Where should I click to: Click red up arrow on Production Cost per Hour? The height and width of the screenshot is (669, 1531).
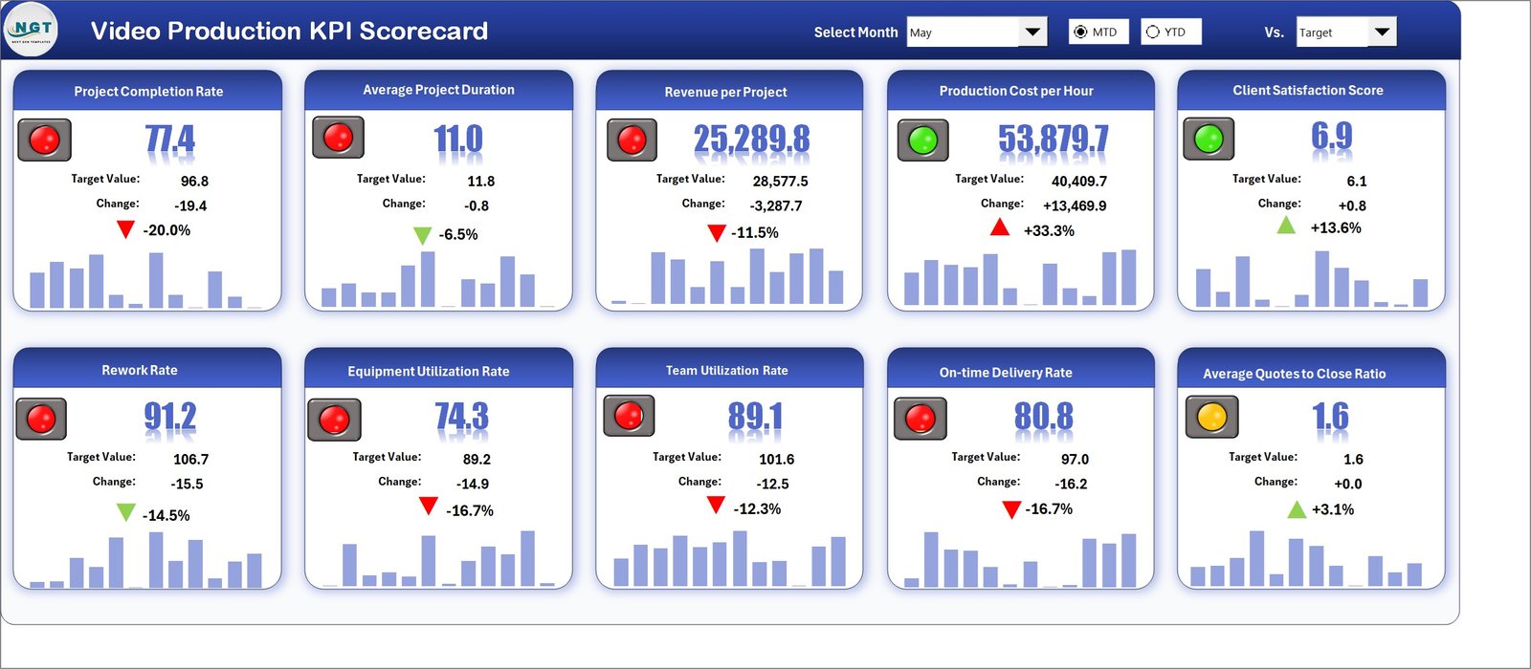[x=999, y=227]
